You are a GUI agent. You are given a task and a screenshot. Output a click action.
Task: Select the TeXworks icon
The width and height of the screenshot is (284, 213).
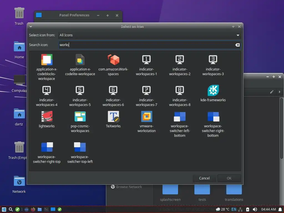pos(113,116)
